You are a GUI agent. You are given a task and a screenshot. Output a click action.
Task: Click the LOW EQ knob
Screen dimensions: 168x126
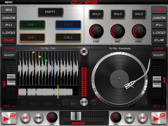click(96, 31)
